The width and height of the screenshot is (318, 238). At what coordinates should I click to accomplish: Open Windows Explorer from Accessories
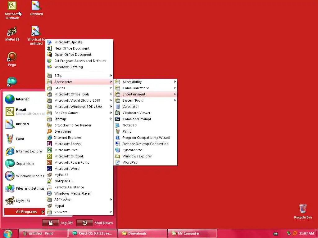pyautogui.click(x=145, y=156)
